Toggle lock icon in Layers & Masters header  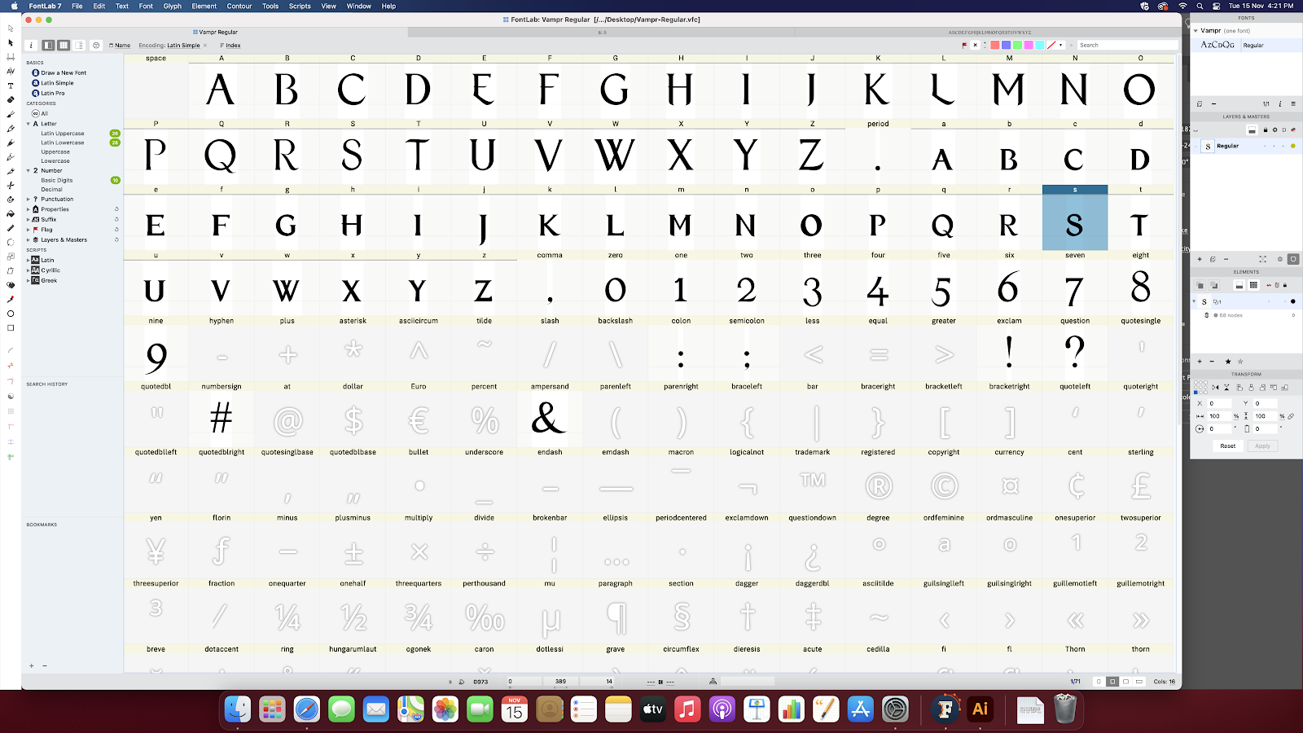pyautogui.click(x=1266, y=129)
